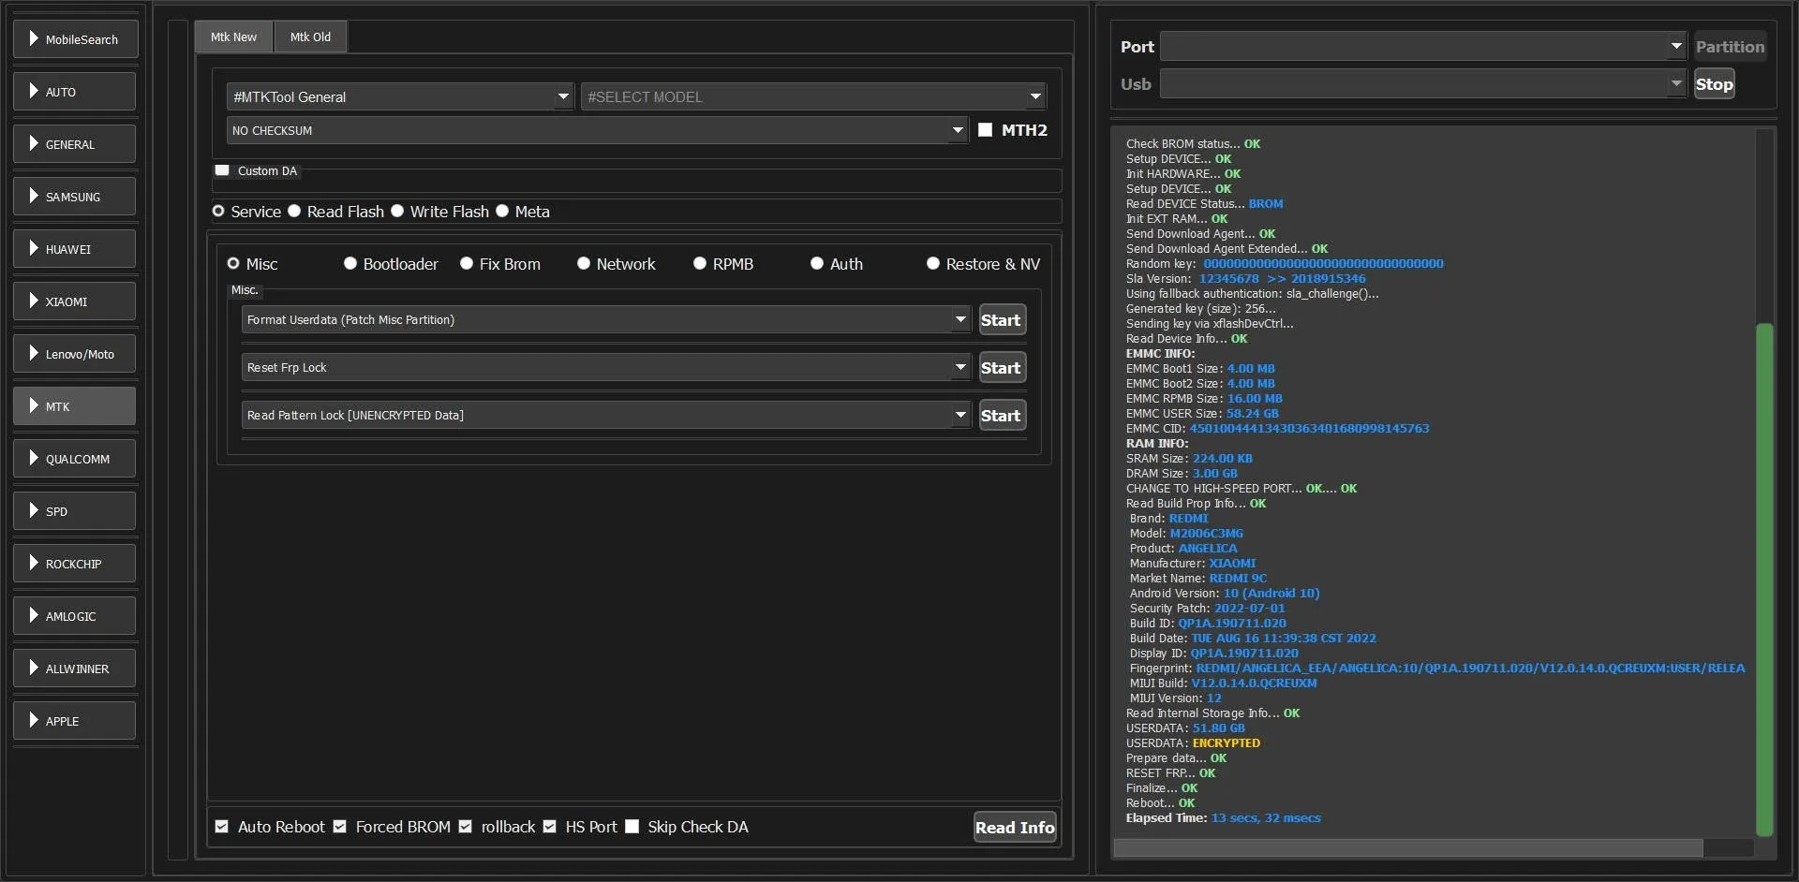
Task: Open the NO CHECKSUM dropdown
Action: (x=597, y=130)
